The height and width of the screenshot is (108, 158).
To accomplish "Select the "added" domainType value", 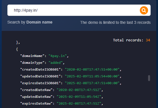I will [x=56, y=63].
